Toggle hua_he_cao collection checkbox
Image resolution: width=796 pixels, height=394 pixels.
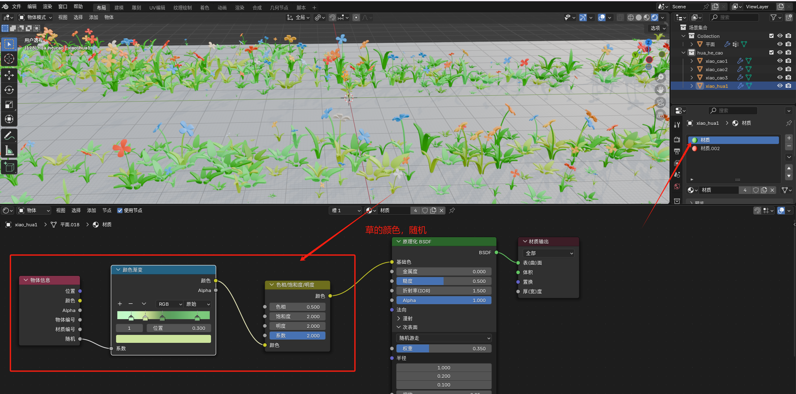(x=771, y=53)
